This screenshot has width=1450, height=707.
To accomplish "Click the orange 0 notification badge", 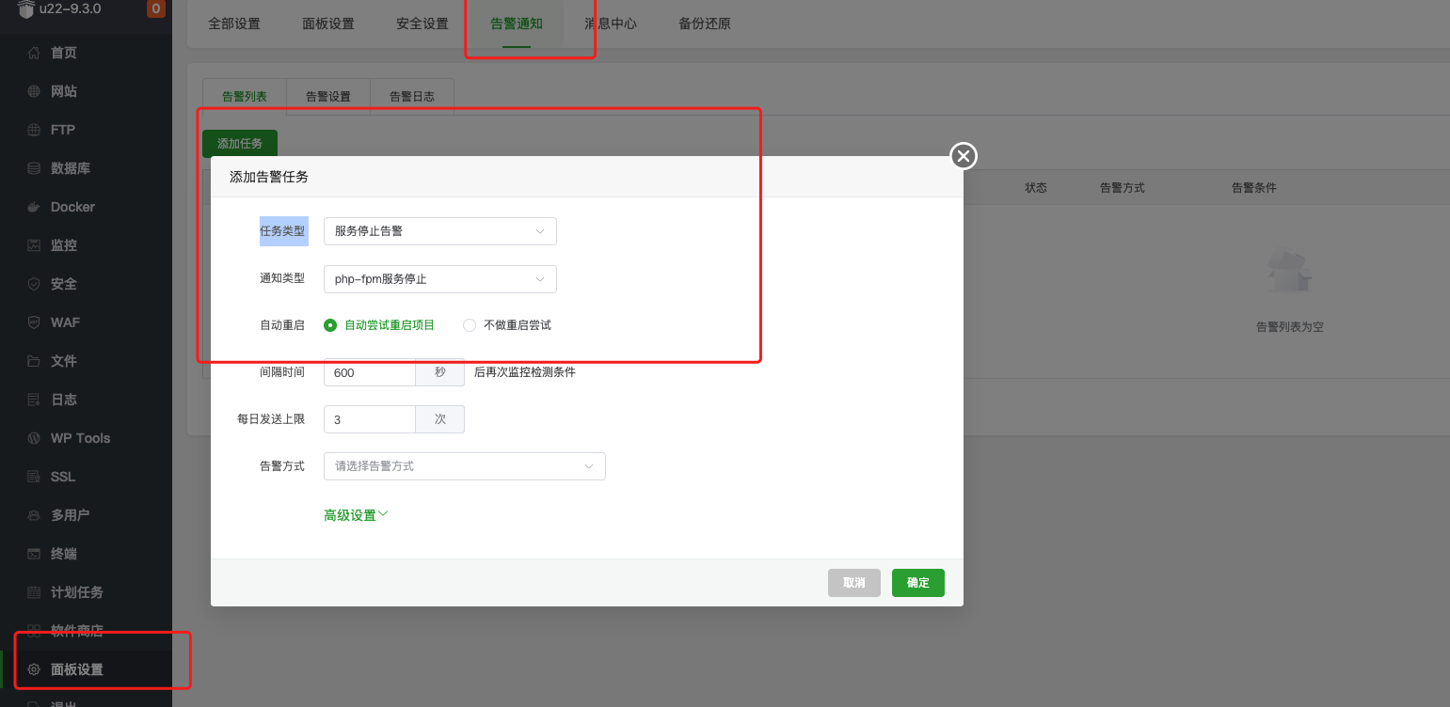I will click(x=155, y=9).
